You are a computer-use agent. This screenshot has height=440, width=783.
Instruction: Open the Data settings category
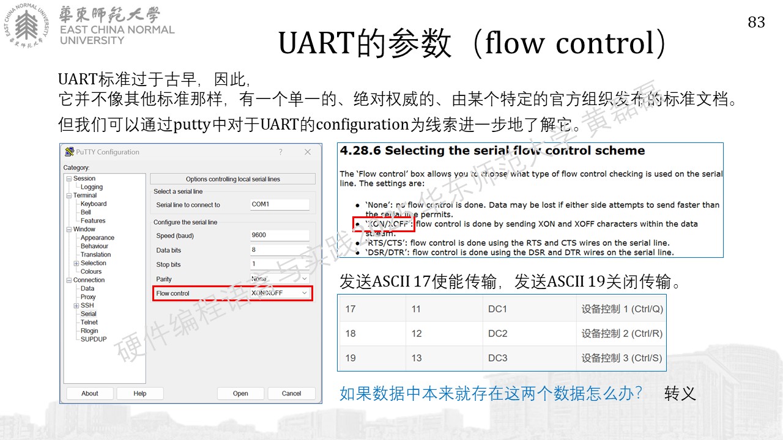point(87,288)
